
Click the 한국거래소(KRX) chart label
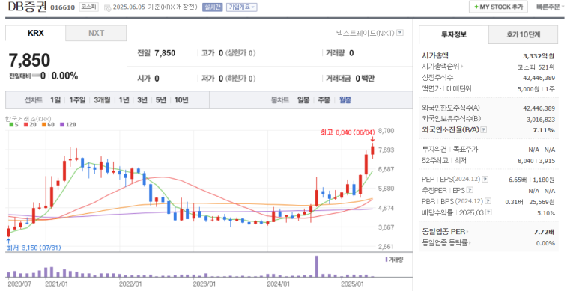tap(28, 119)
